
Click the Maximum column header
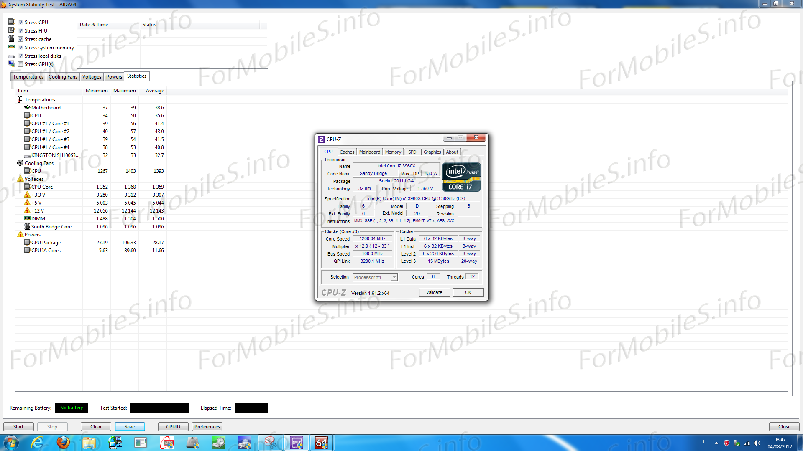124,91
